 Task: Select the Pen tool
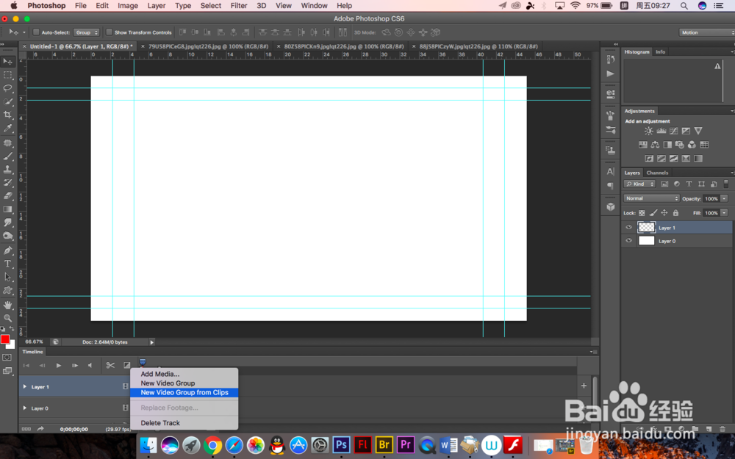[7, 250]
